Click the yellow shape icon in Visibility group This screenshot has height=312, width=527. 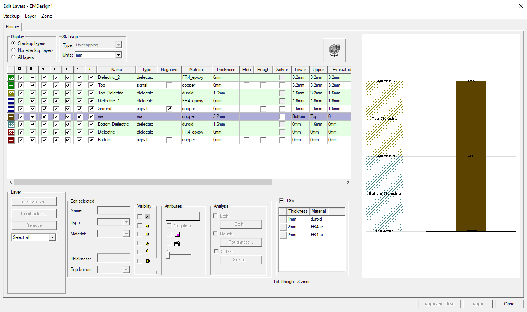click(148, 225)
